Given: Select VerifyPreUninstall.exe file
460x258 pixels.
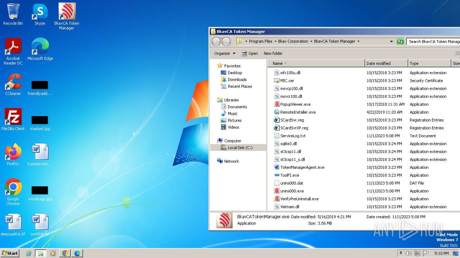Looking at the screenshot, I should (299, 199).
